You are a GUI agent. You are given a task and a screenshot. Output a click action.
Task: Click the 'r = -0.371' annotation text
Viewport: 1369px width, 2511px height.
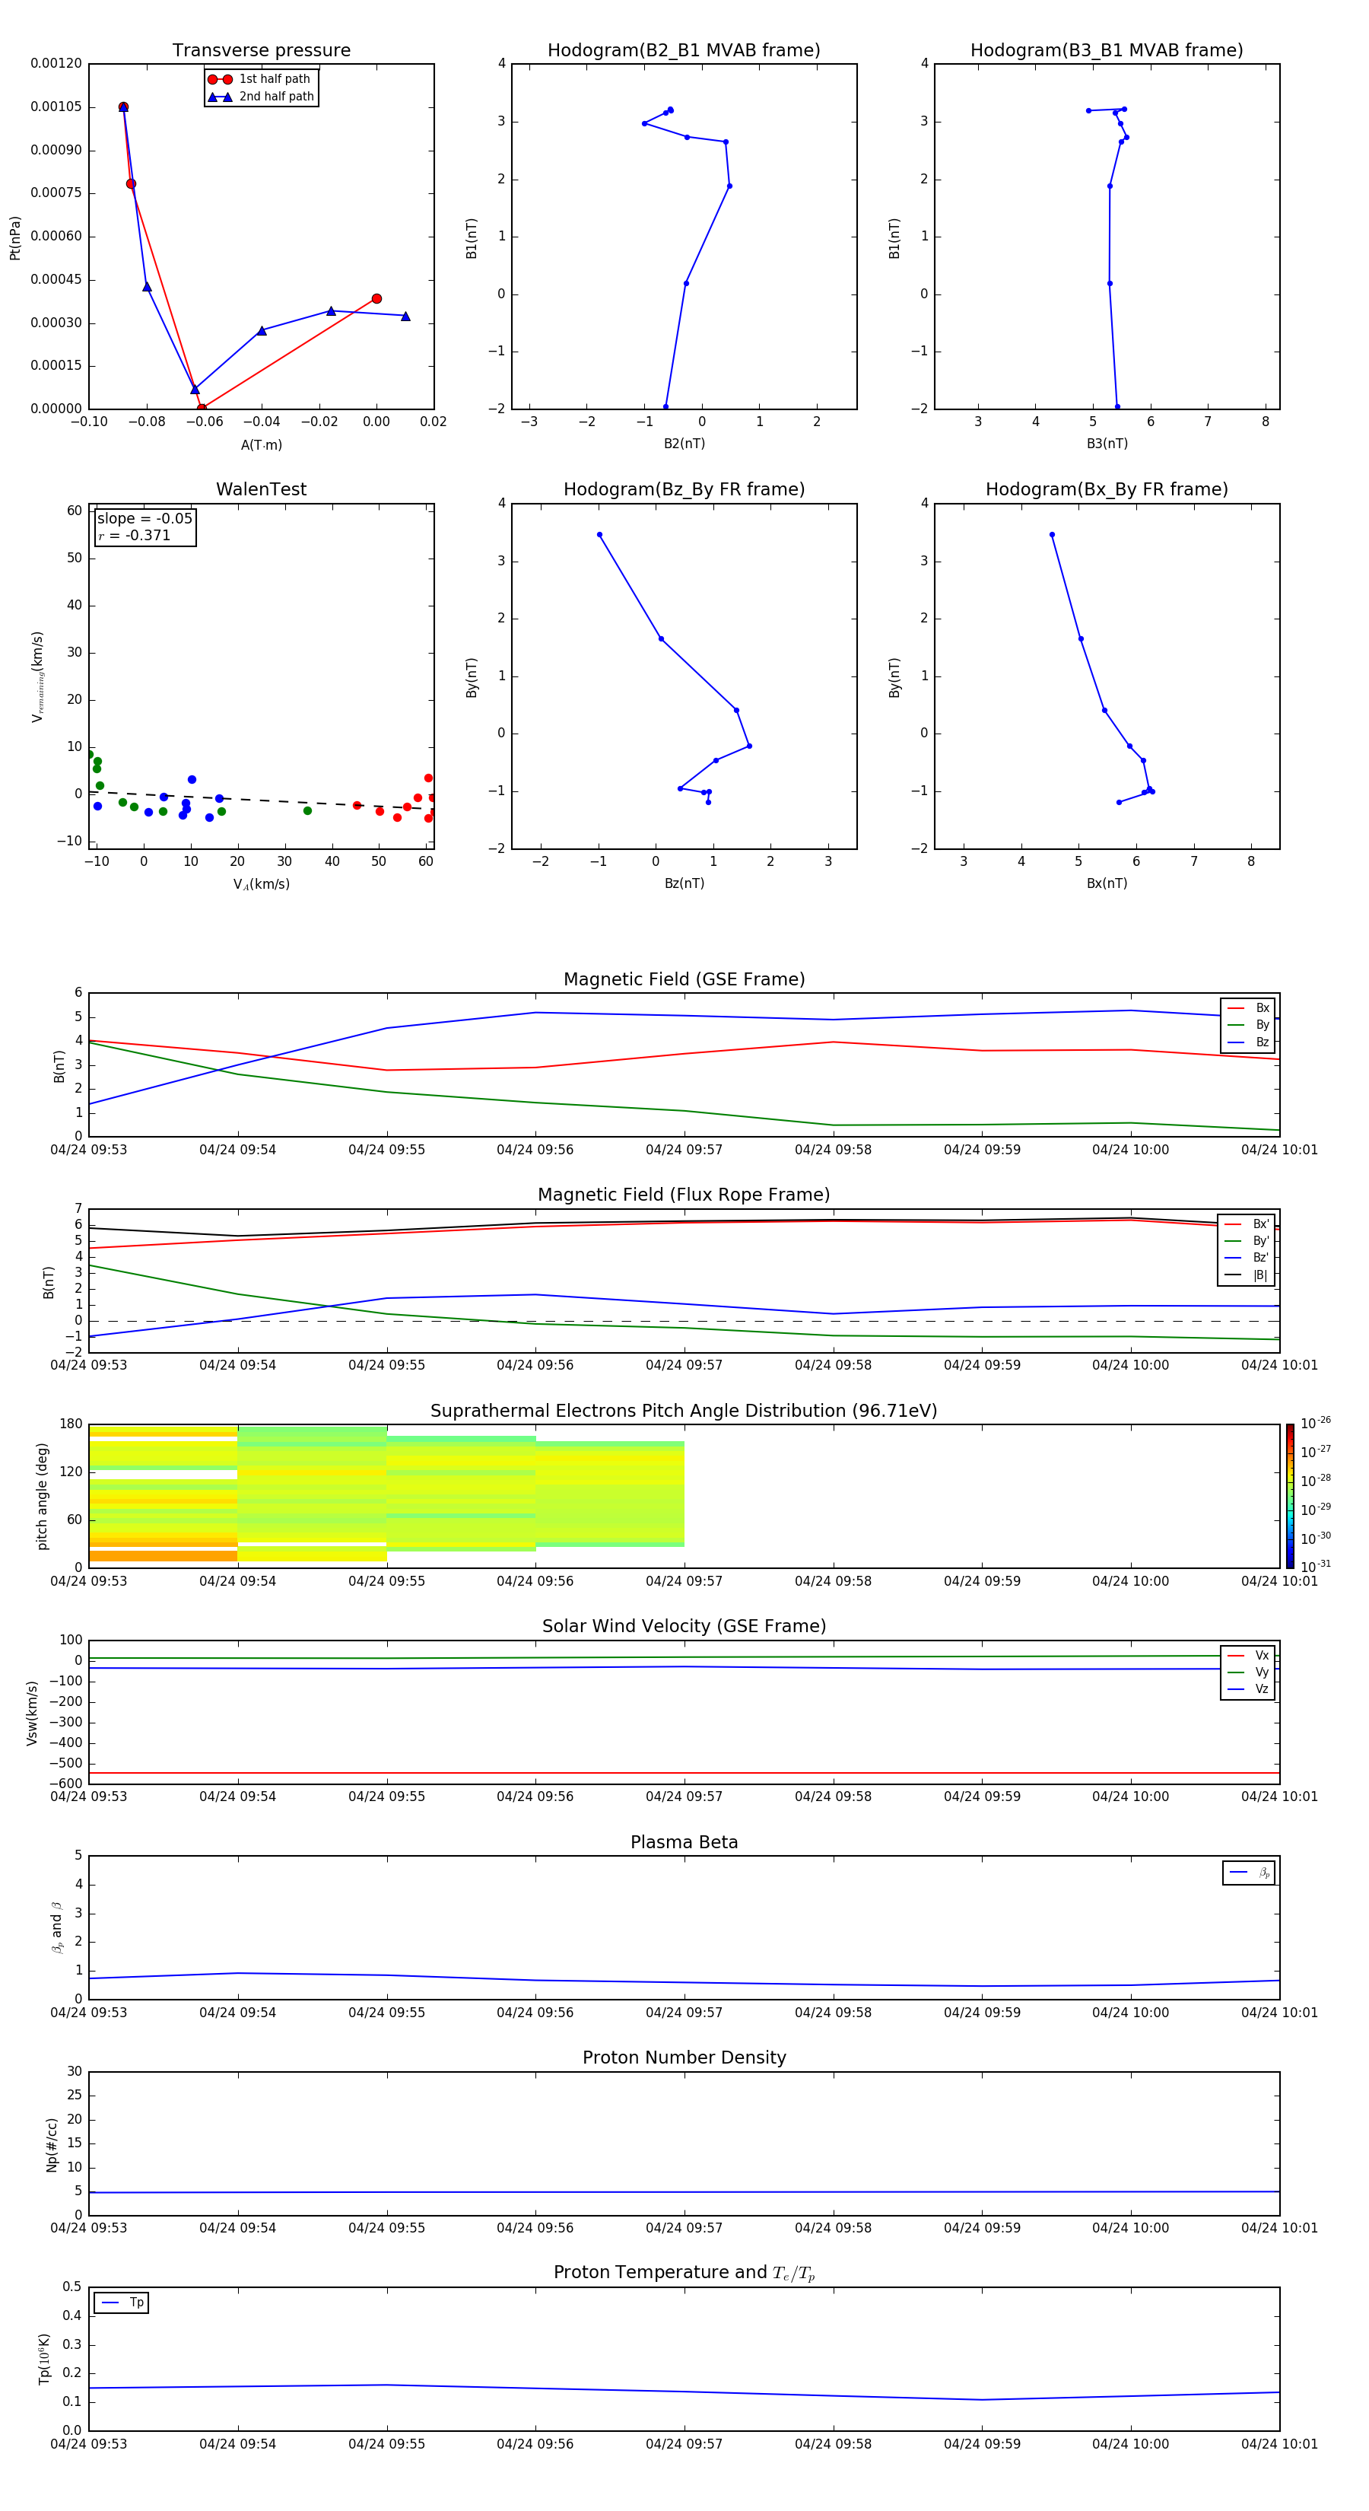135,535
